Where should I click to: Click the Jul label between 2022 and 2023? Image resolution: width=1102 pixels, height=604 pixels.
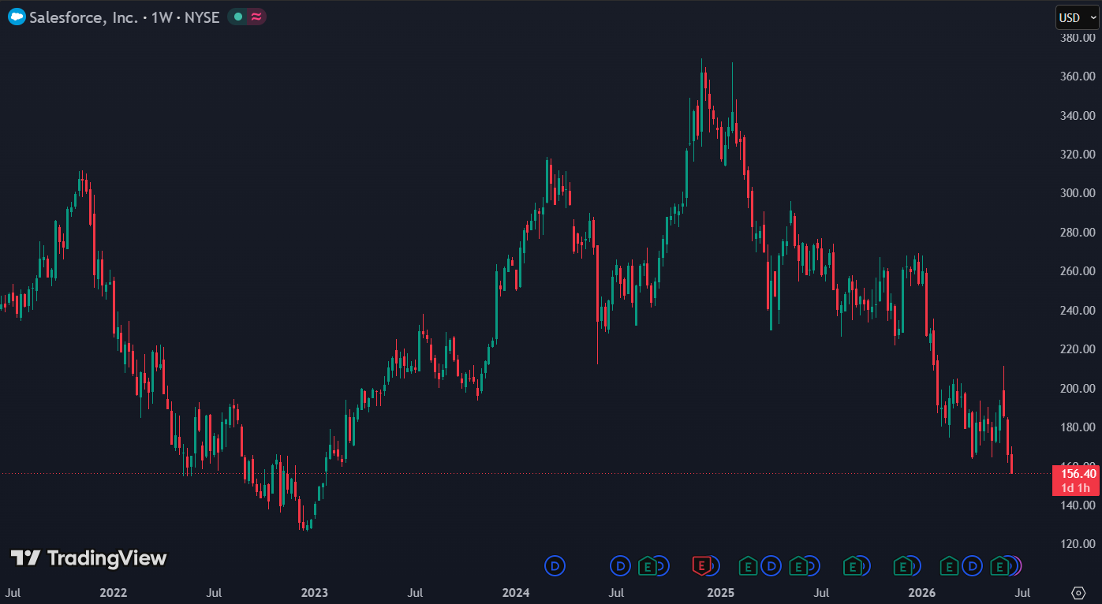213,592
